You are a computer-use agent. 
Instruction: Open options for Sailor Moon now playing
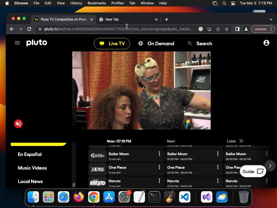pyautogui.click(x=159, y=154)
